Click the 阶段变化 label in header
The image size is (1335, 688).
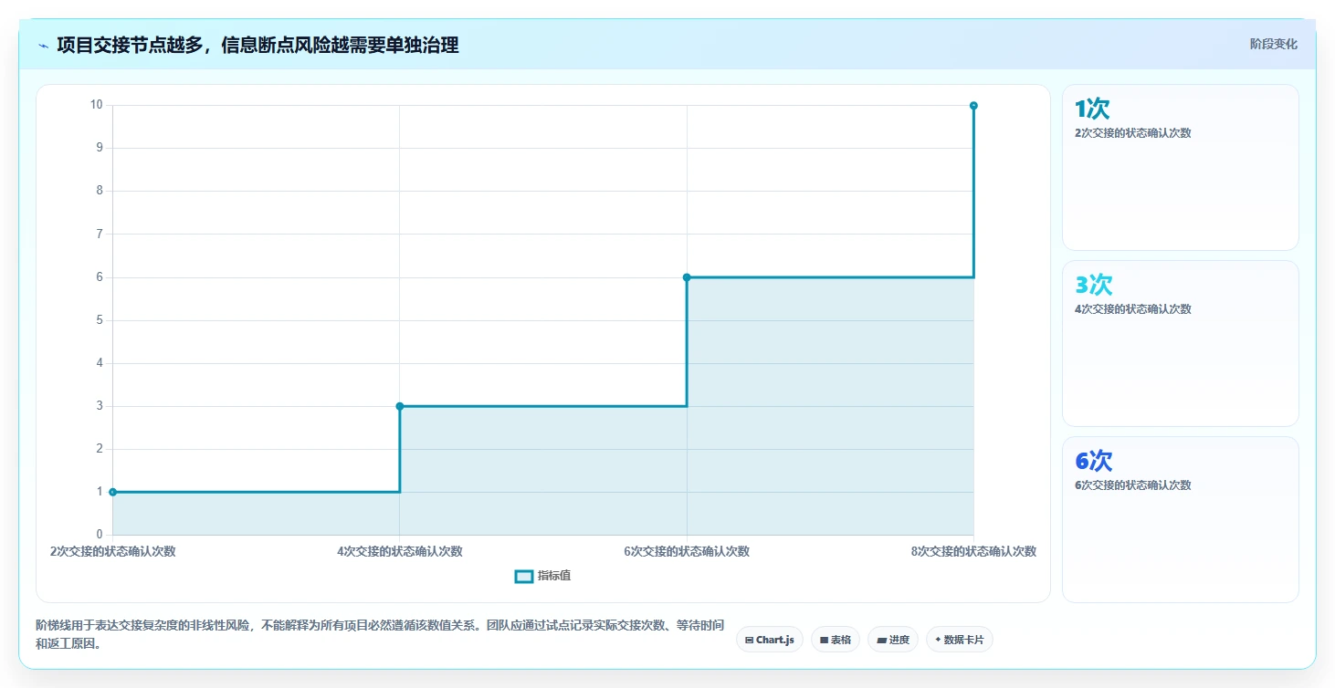coord(1273,45)
